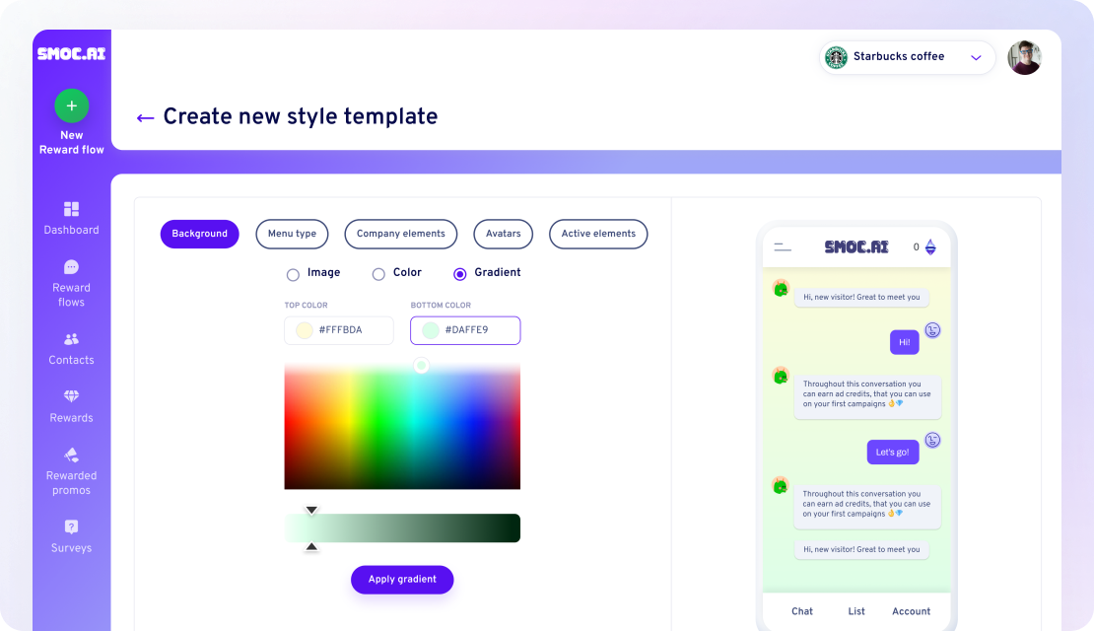Viewport: 1094px width, 631px height.
Task: Click the back arrow beside page title
Action: click(145, 118)
